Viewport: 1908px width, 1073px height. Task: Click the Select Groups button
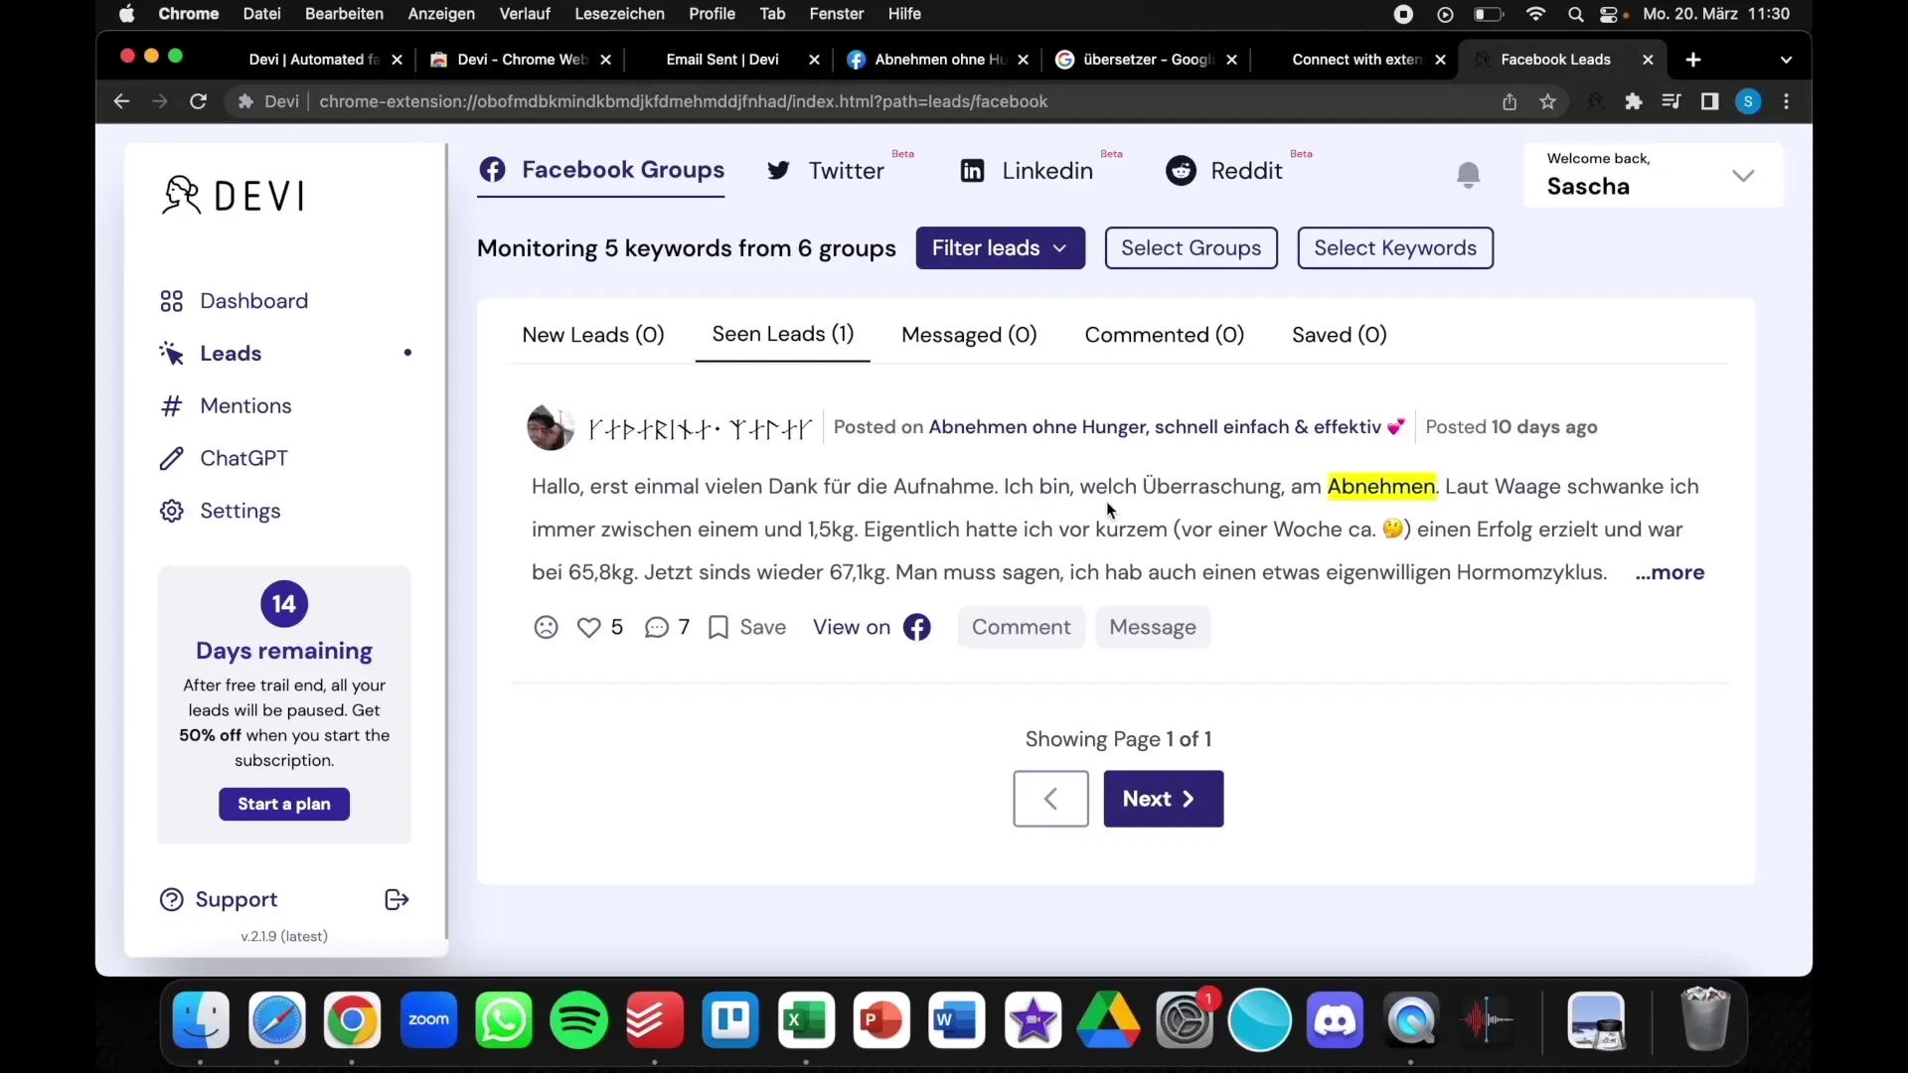[1191, 248]
